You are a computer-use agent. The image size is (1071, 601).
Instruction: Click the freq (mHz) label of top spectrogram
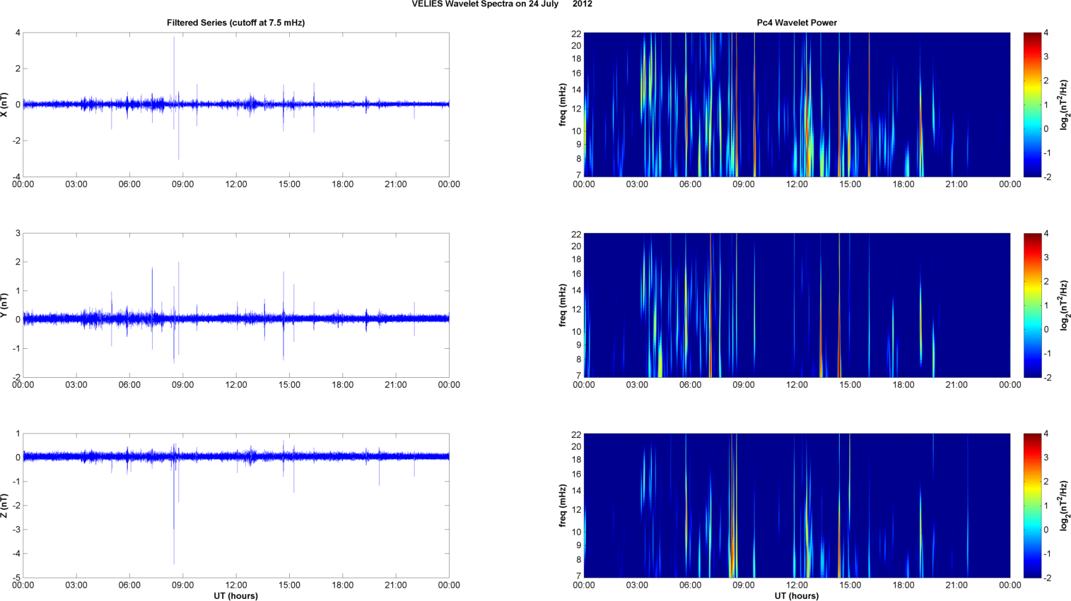tap(563, 105)
